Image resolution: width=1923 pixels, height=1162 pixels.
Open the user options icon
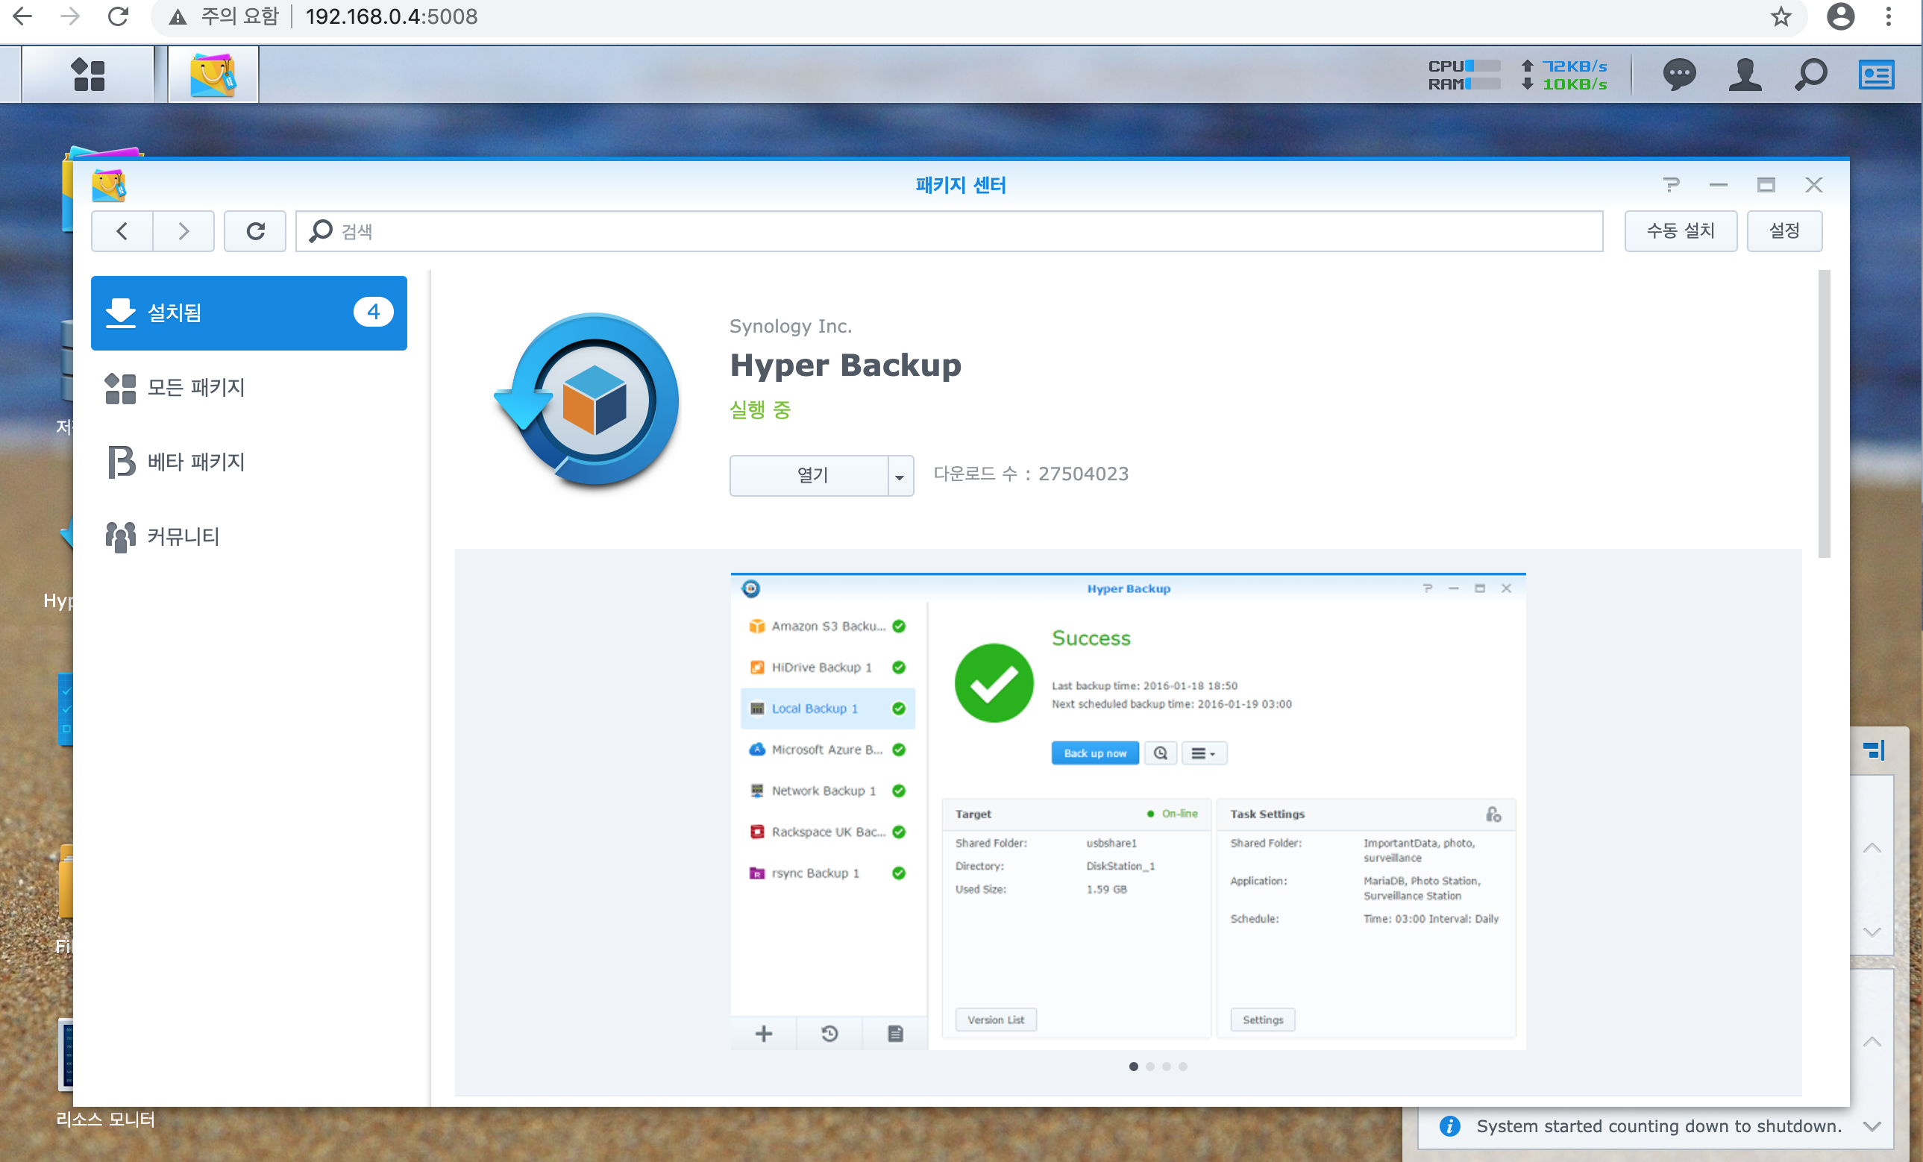[1744, 75]
